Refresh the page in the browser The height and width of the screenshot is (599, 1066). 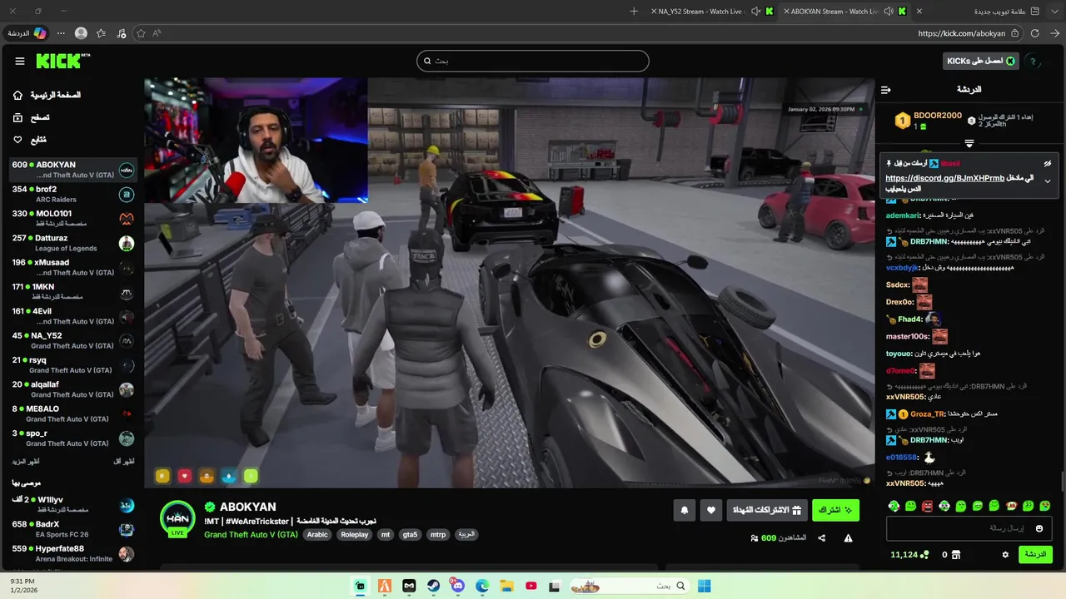click(x=1035, y=33)
